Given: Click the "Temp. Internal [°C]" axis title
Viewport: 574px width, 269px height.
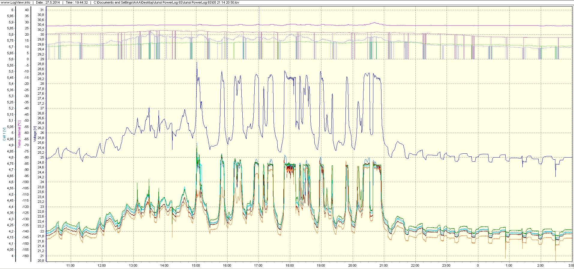Looking at the screenshot, I should (19, 134).
